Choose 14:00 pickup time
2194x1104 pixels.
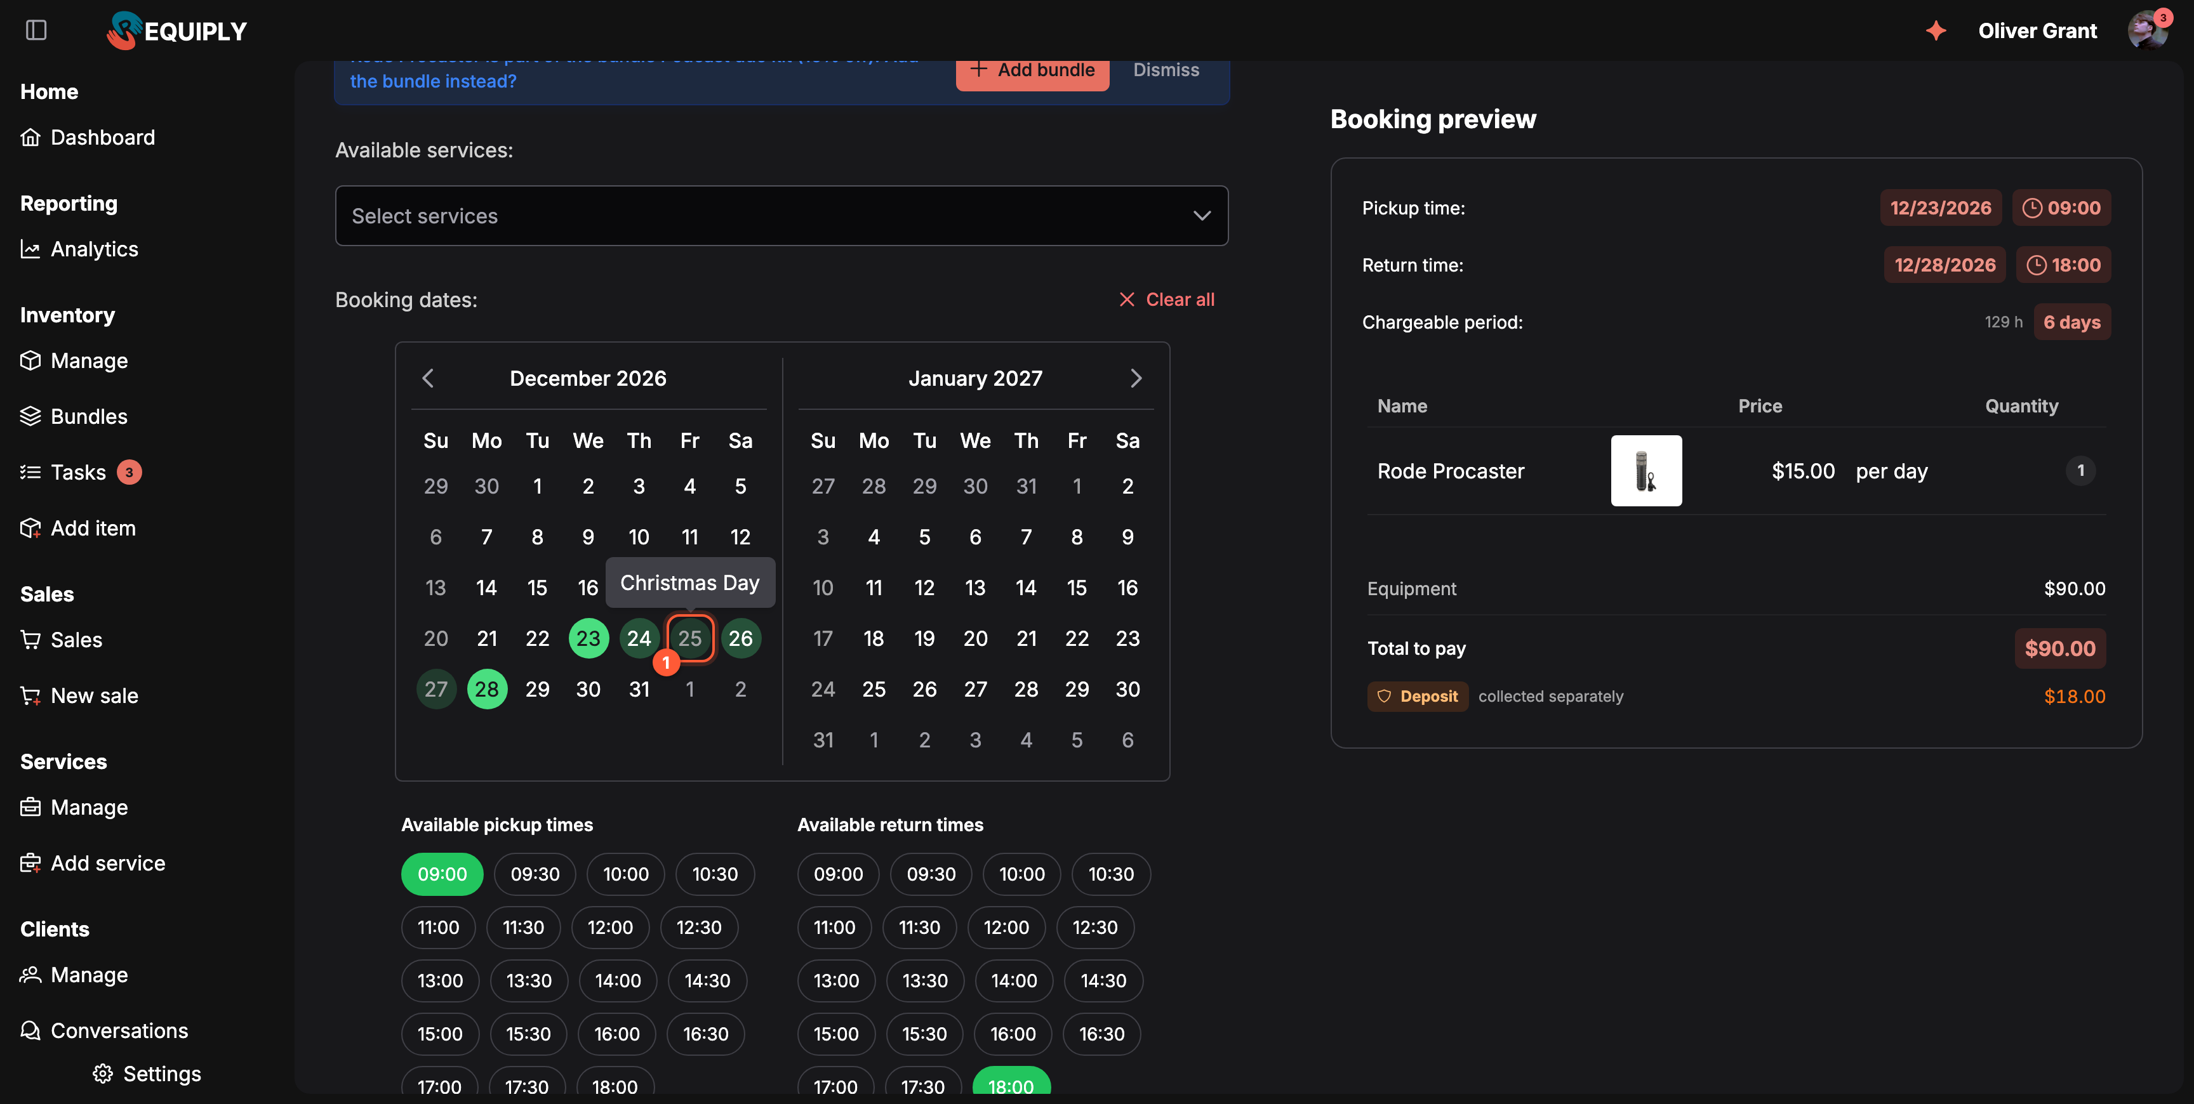[618, 980]
